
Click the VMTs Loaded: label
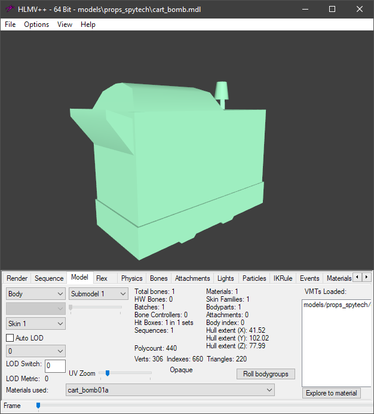326,292
